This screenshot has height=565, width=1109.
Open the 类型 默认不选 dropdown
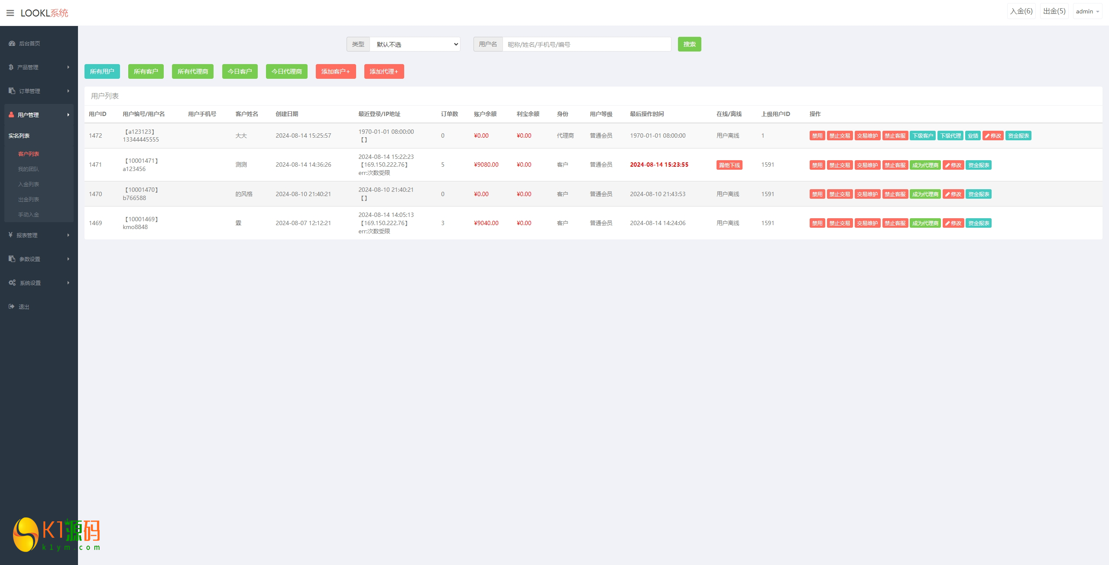coord(415,44)
